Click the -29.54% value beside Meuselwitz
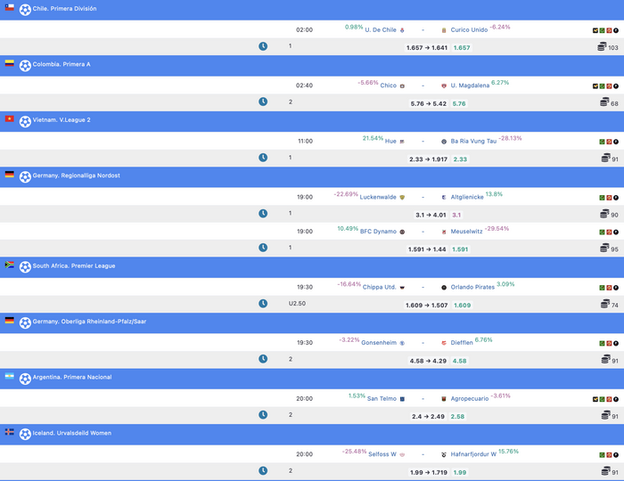Image resolution: width=624 pixels, height=481 pixels. coord(497,229)
